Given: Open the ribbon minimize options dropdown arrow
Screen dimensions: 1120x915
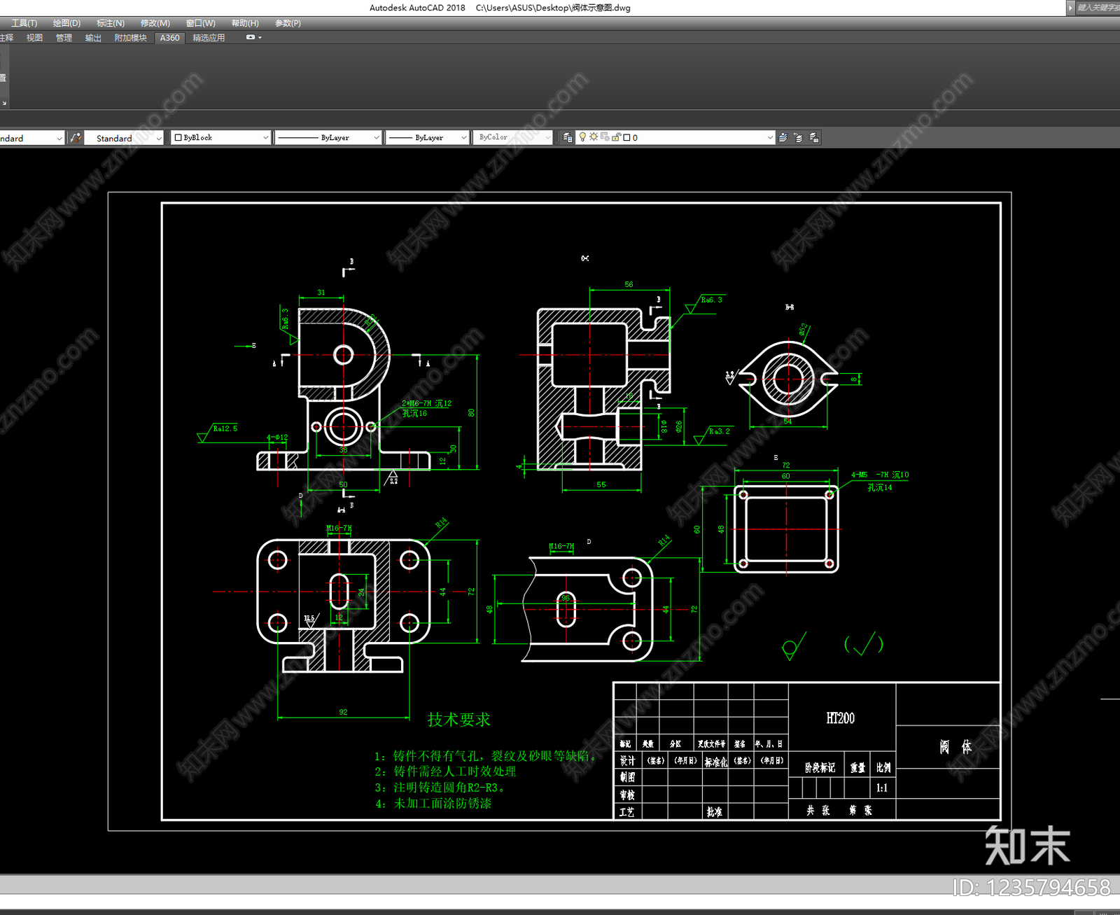Looking at the screenshot, I should (260, 38).
